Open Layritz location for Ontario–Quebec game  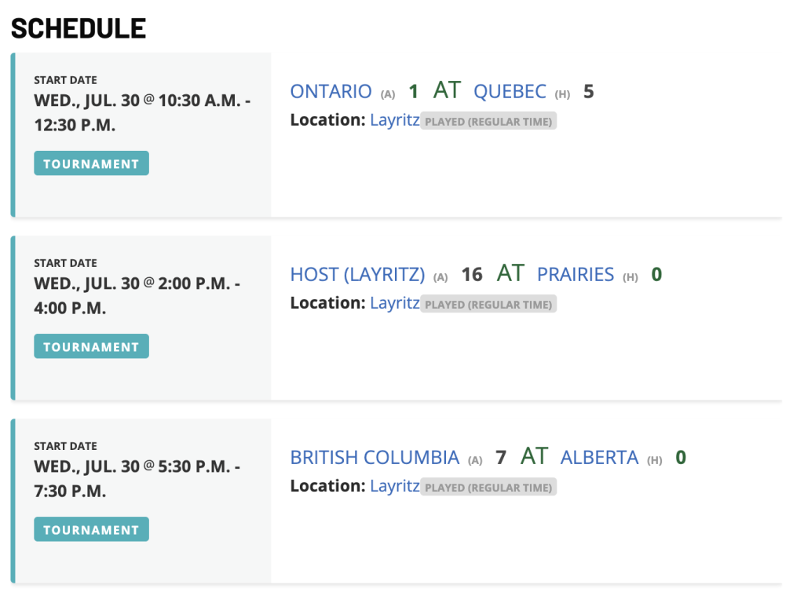pyautogui.click(x=395, y=120)
